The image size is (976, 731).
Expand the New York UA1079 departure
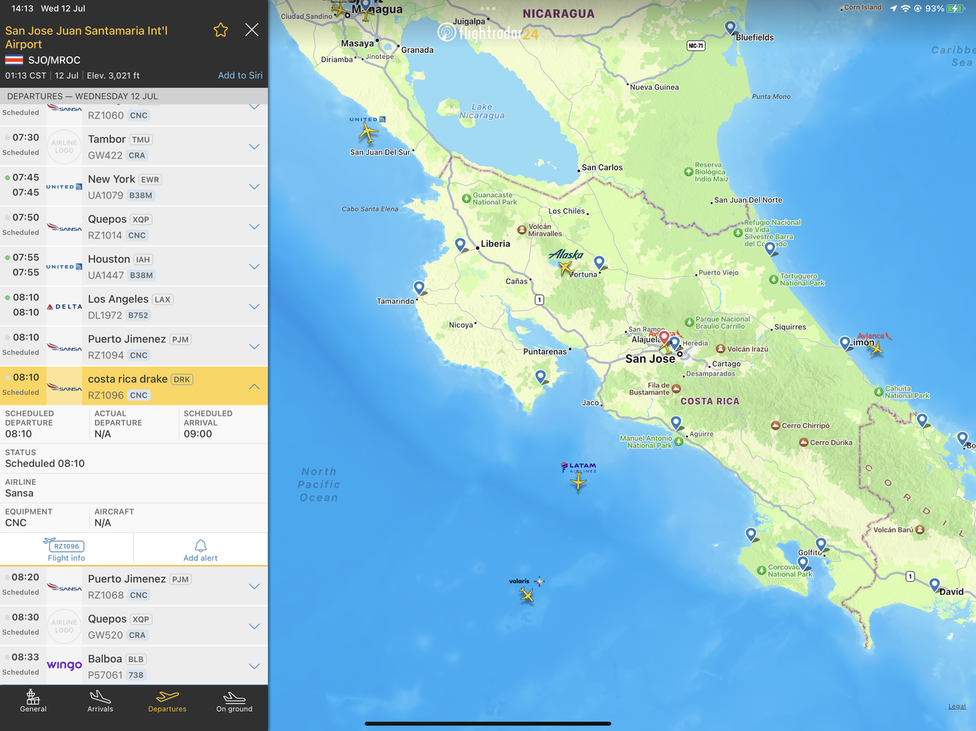point(134,186)
